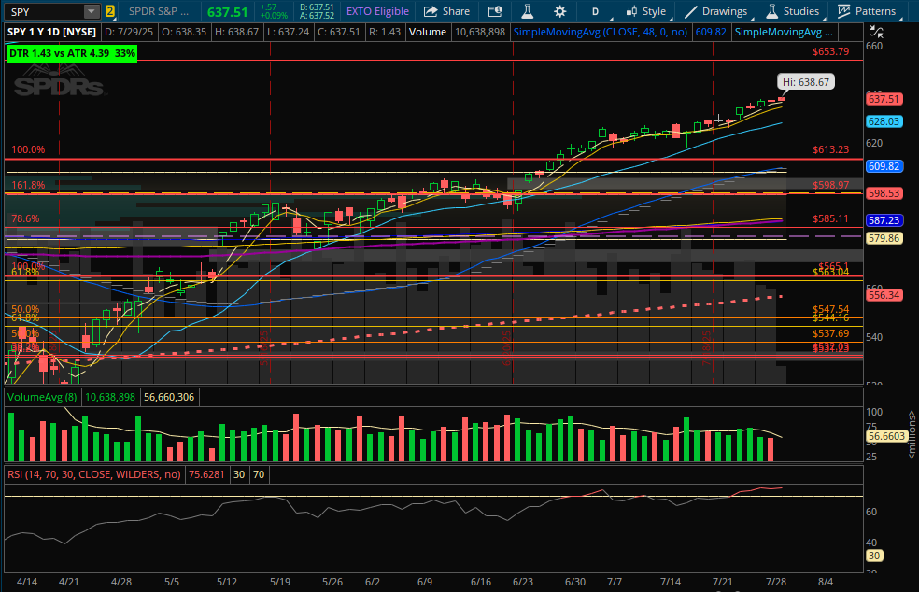Click the yellow 579.86 axis tag

pyautogui.click(x=884, y=238)
